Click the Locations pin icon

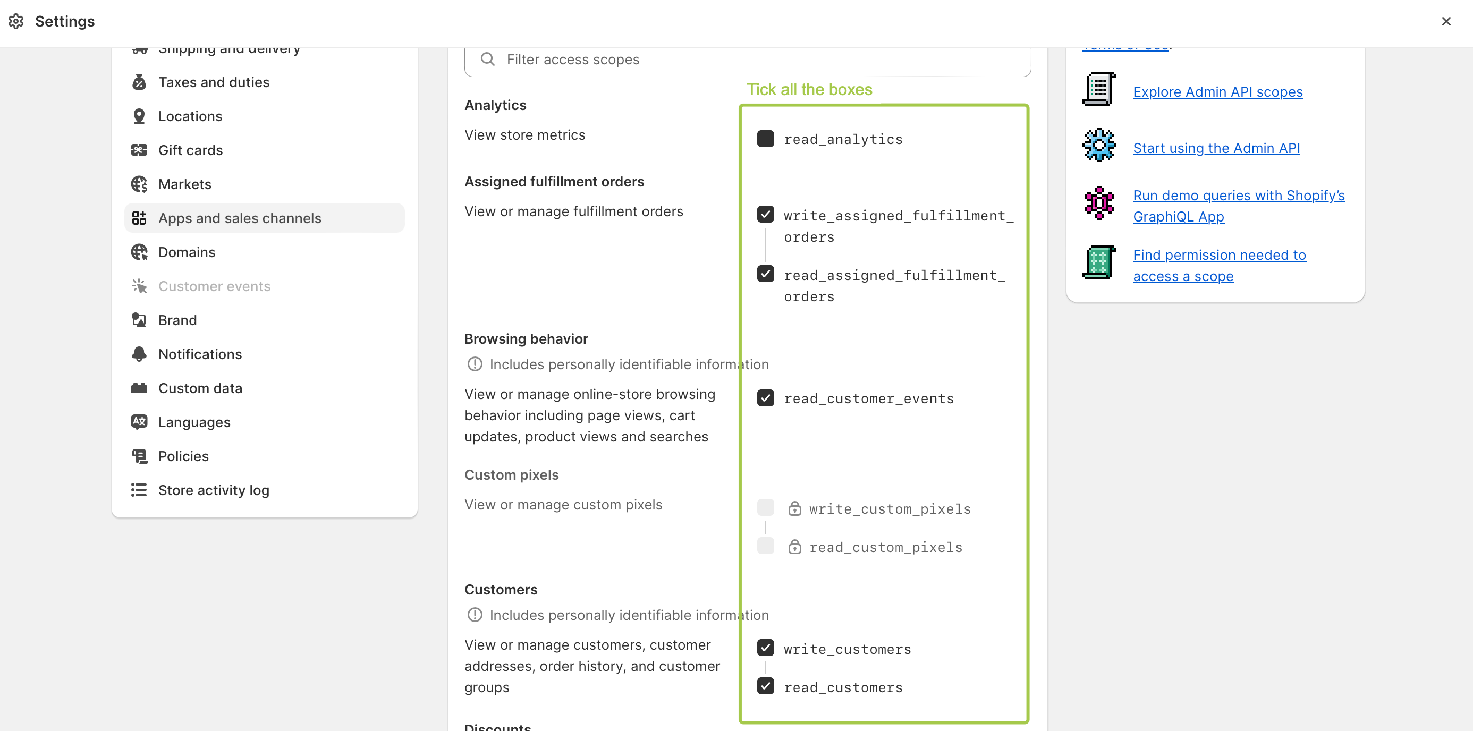pos(139,116)
